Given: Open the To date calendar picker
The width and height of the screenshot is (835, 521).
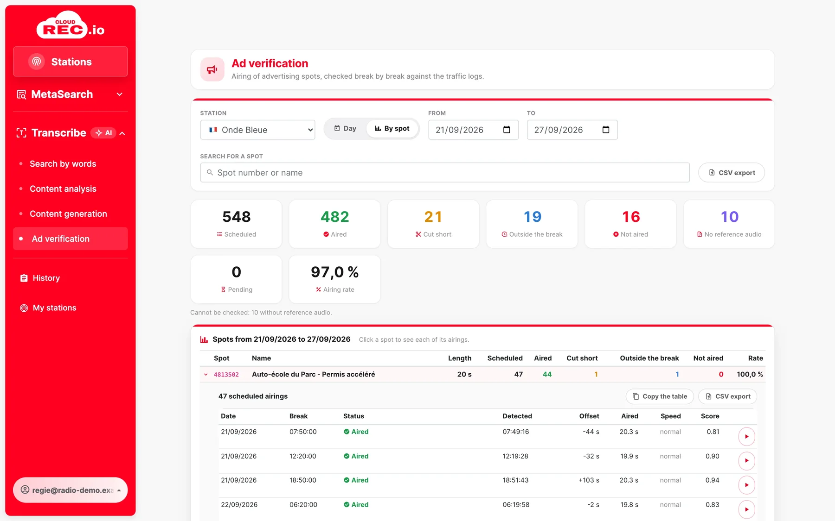Looking at the screenshot, I should 606,130.
